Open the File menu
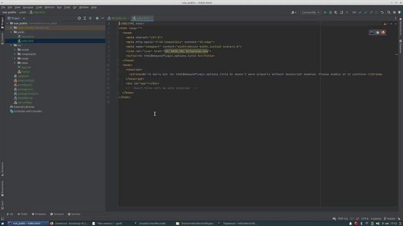Image resolution: width=403 pixels, height=226 pixels. click(x=3, y=8)
